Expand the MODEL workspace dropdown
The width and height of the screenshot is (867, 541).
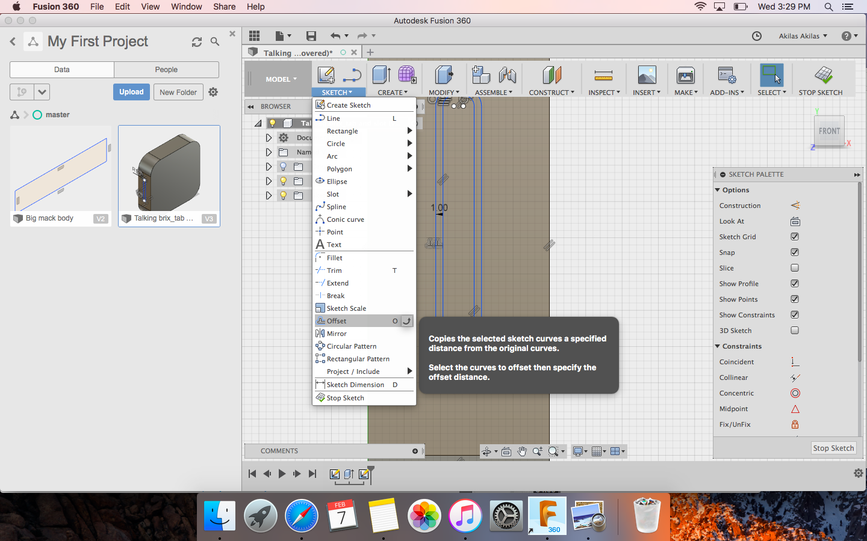pyautogui.click(x=281, y=79)
